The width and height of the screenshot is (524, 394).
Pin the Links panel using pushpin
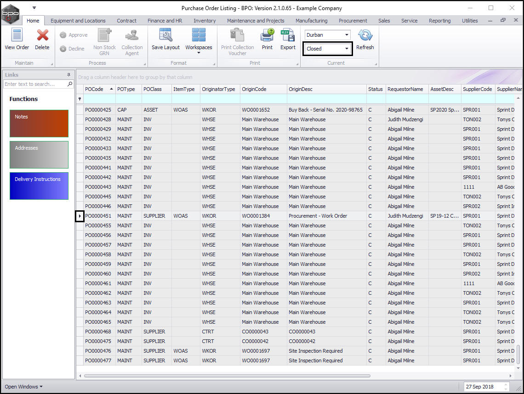(x=69, y=75)
